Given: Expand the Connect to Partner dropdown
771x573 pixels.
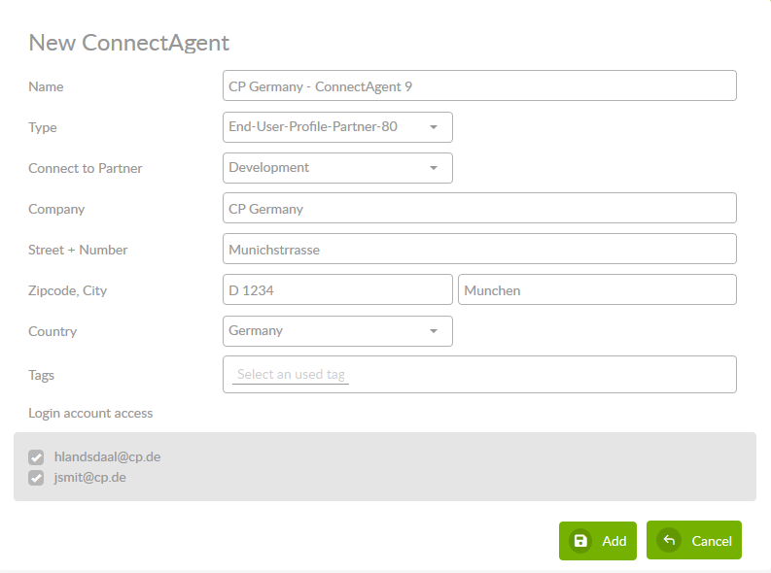Looking at the screenshot, I should (337, 168).
